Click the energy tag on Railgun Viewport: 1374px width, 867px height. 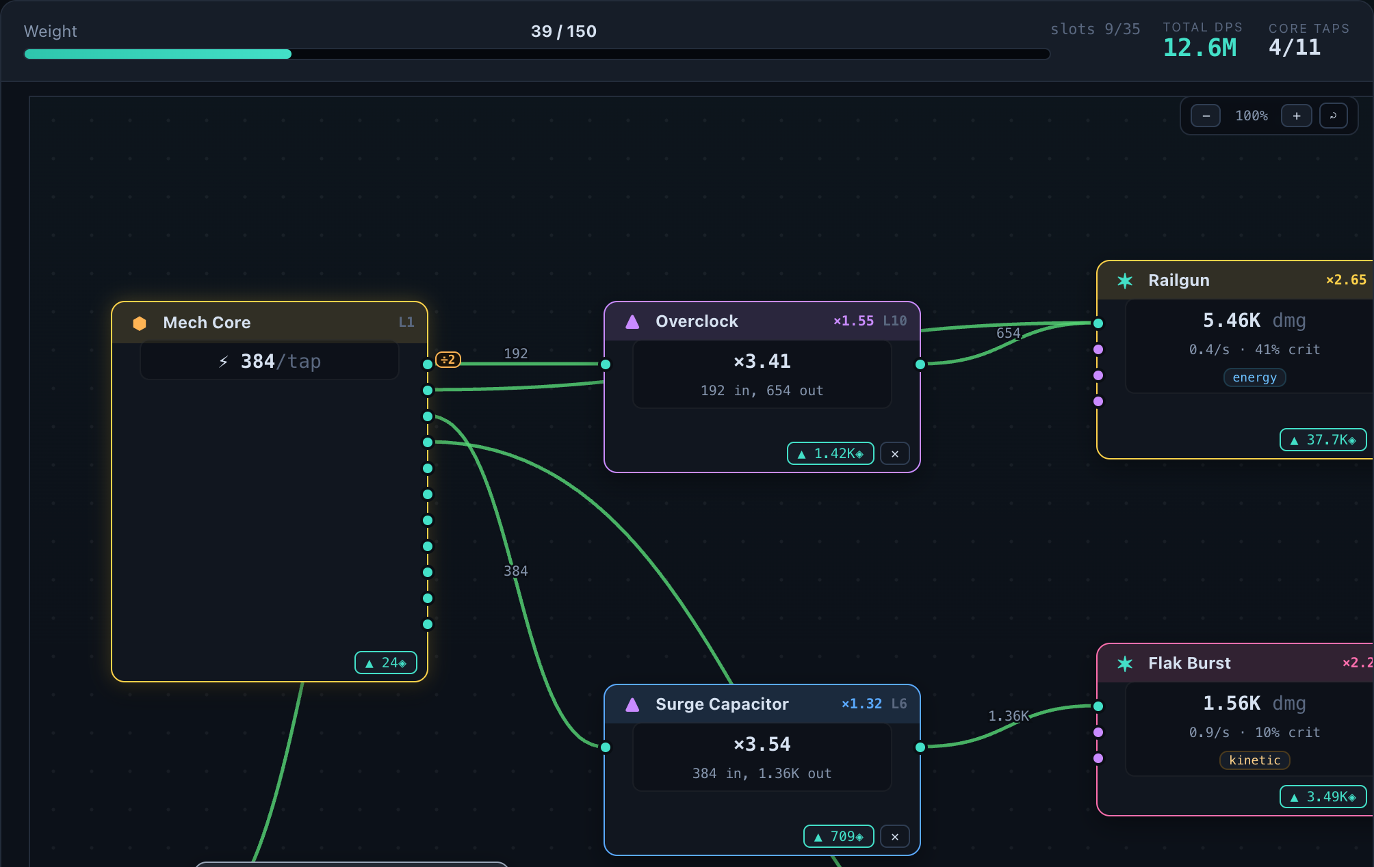coord(1255,377)
